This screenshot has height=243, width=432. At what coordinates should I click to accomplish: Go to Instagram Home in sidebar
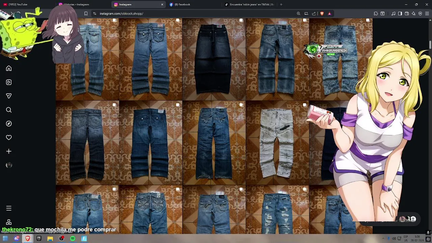[x=9, y=69]
